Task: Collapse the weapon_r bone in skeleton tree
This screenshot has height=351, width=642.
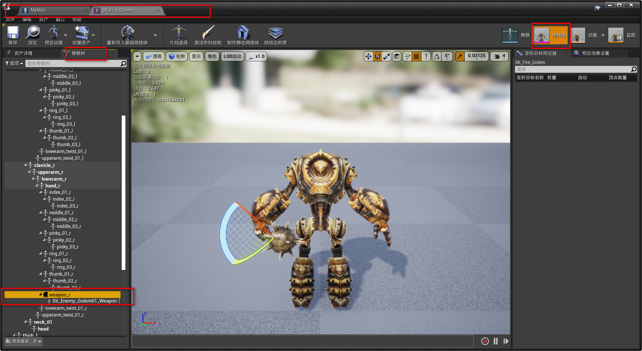Action: 41,294
